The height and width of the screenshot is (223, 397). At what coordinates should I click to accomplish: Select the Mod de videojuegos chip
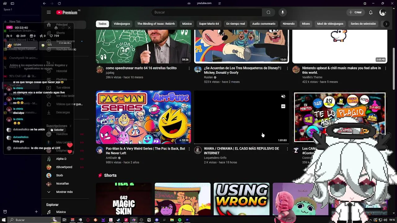coord(330,24)
